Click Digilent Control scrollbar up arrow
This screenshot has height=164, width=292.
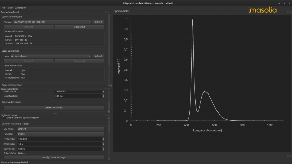click(x=109, y=118)
